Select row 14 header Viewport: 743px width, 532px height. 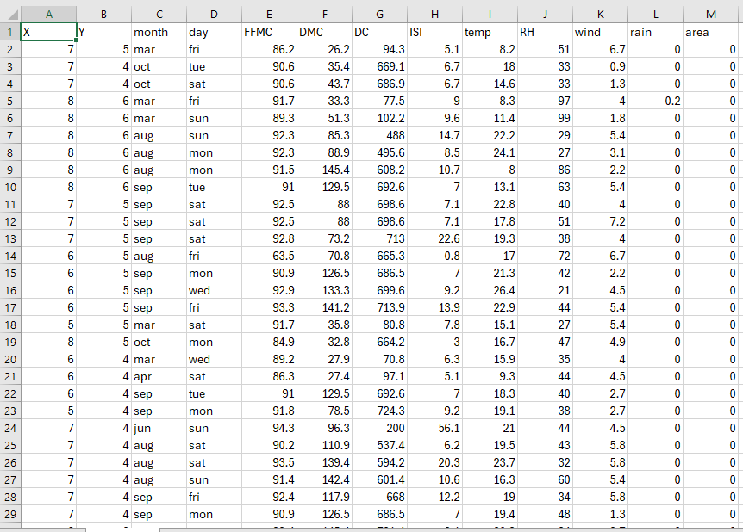click(x=10, y=256)
